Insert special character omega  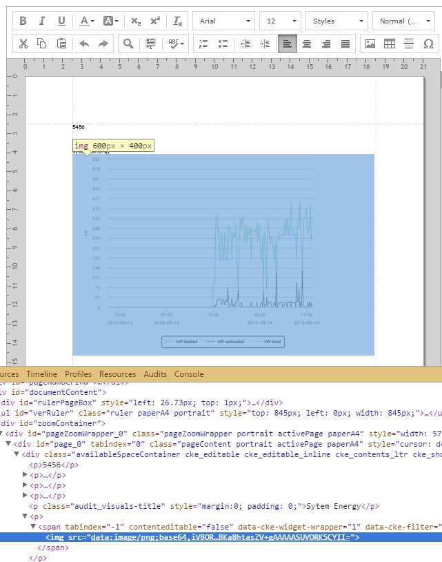[428, 44]
